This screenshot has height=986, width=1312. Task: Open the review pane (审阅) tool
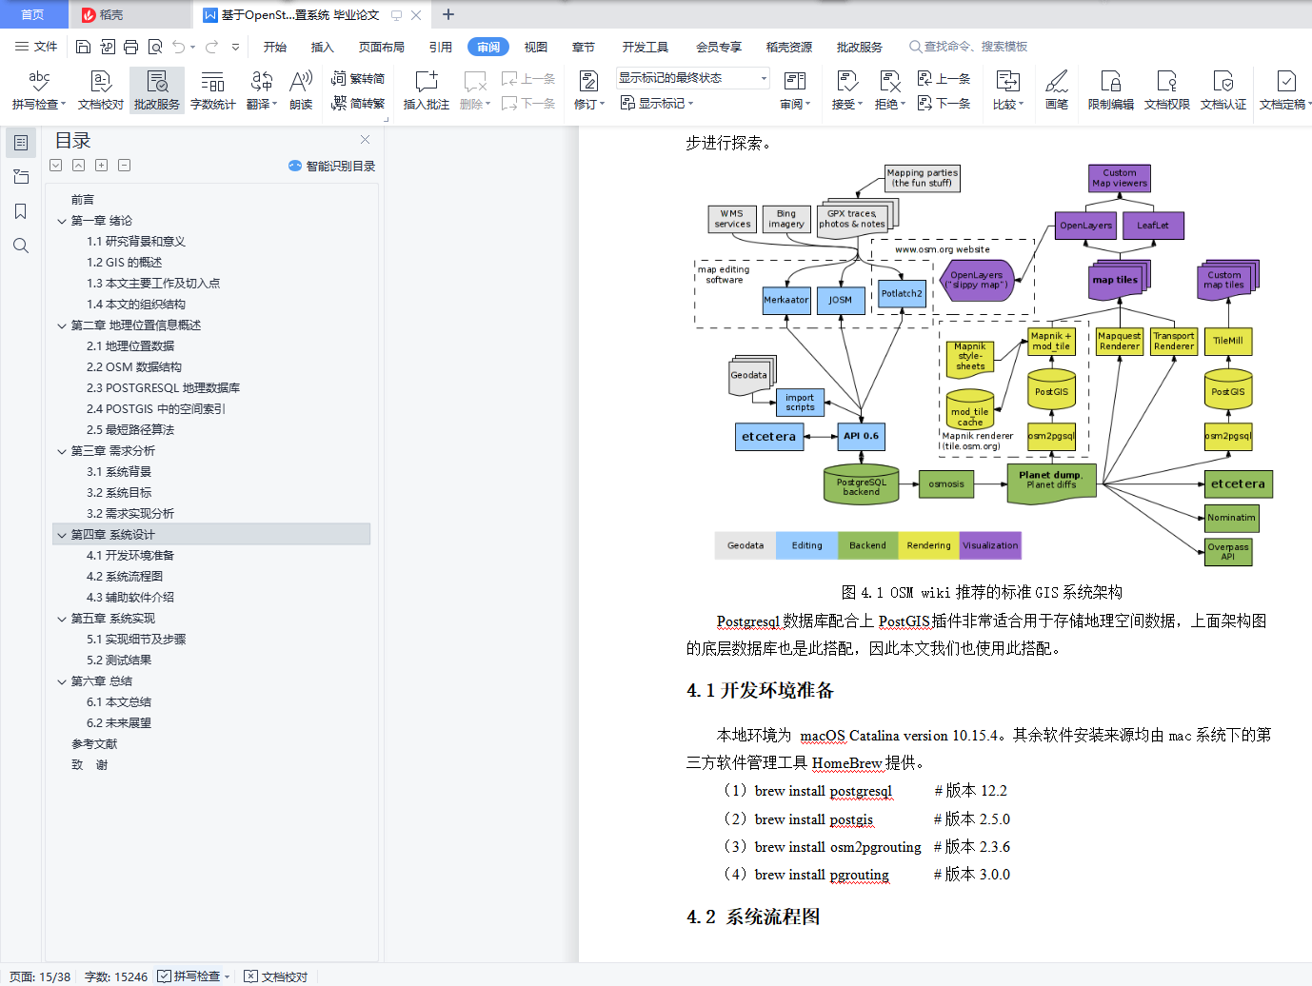coord(795,90)
